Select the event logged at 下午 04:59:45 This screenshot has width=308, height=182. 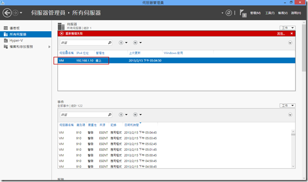(x=174, y=161)
